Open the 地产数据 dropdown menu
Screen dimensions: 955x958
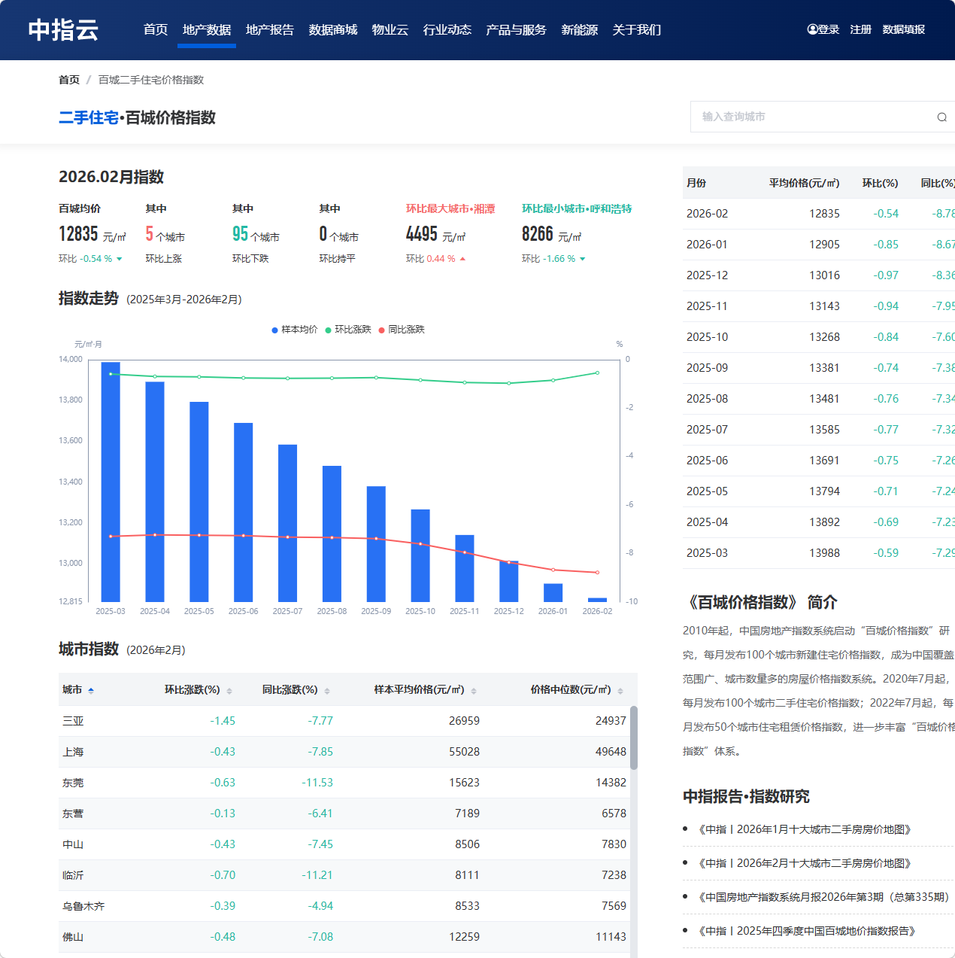[206, 29]
